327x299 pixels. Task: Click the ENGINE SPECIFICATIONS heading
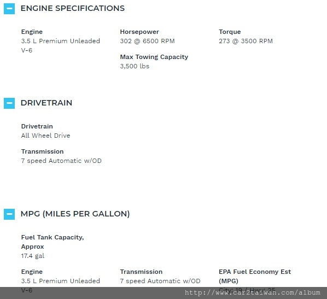(73, 8)
